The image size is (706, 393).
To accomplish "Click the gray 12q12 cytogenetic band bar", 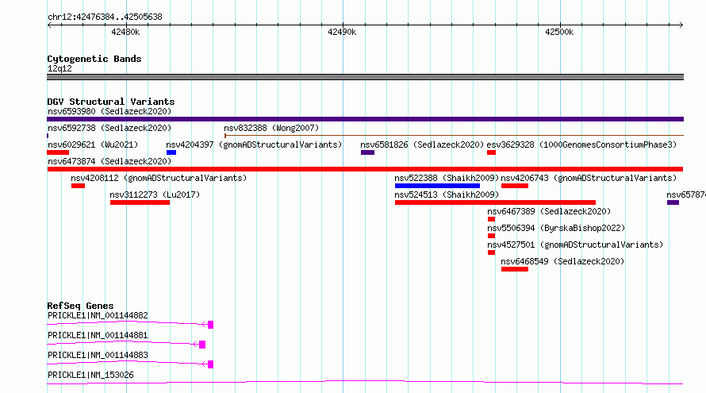I will pyautogui.click(x=365, y=77).
